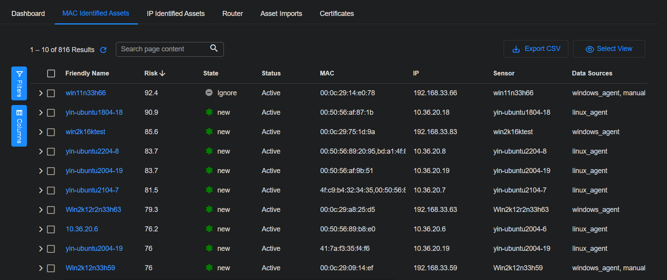Expand the 10.36.20.6 asset row

(x=41, y=229)
